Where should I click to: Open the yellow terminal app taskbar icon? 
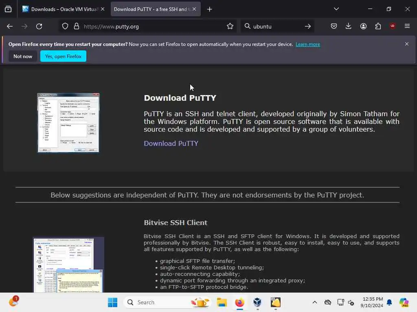click(276, 302)
